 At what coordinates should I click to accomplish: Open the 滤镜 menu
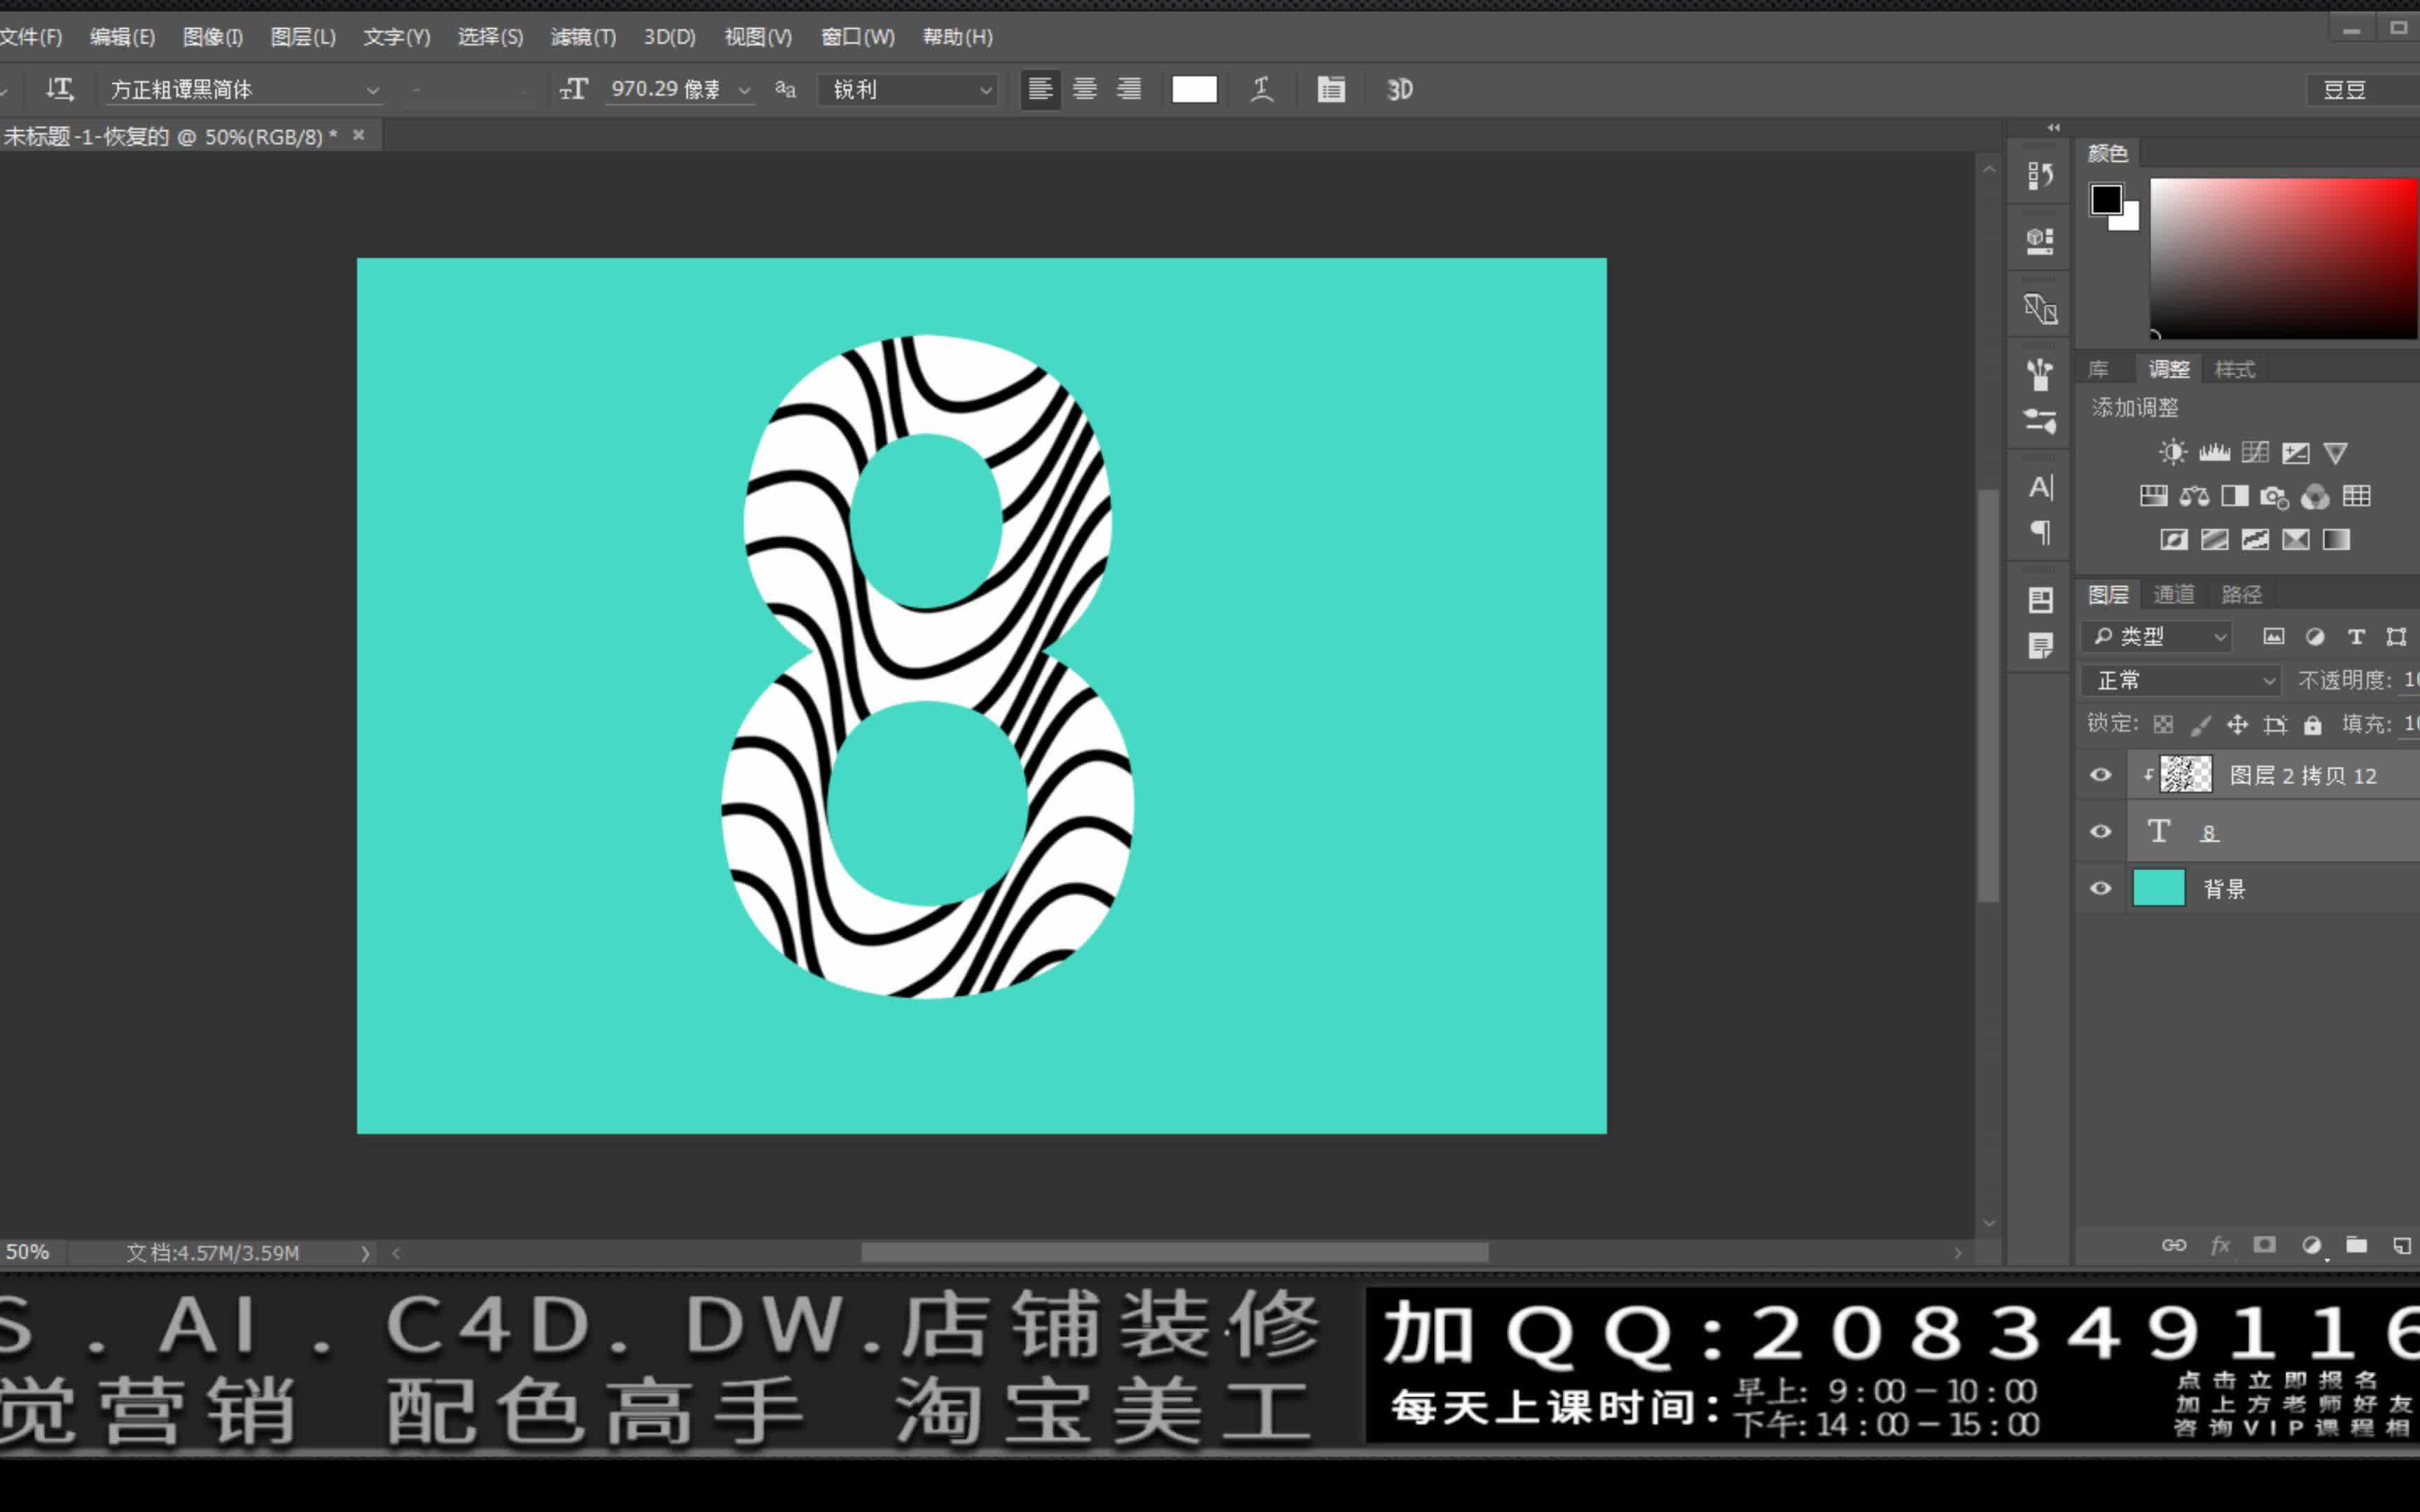click(583, 37)
